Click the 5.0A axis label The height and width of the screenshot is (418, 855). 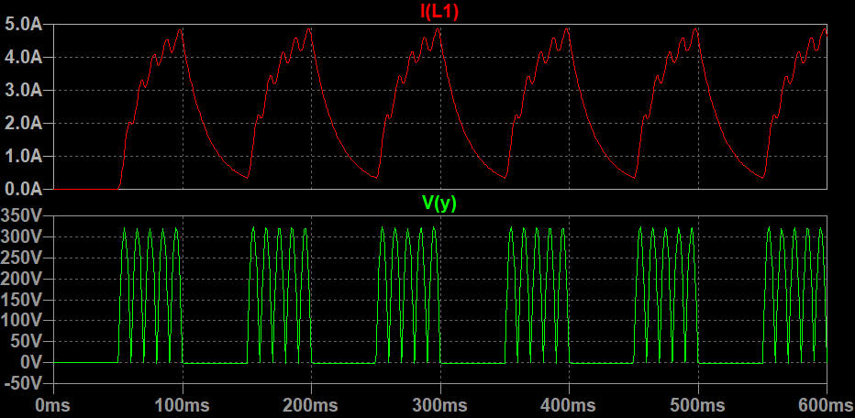22,25
